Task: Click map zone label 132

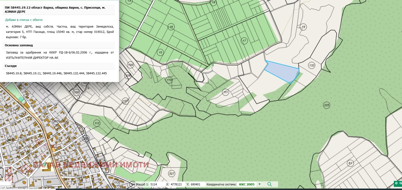Action: [312, 65]
